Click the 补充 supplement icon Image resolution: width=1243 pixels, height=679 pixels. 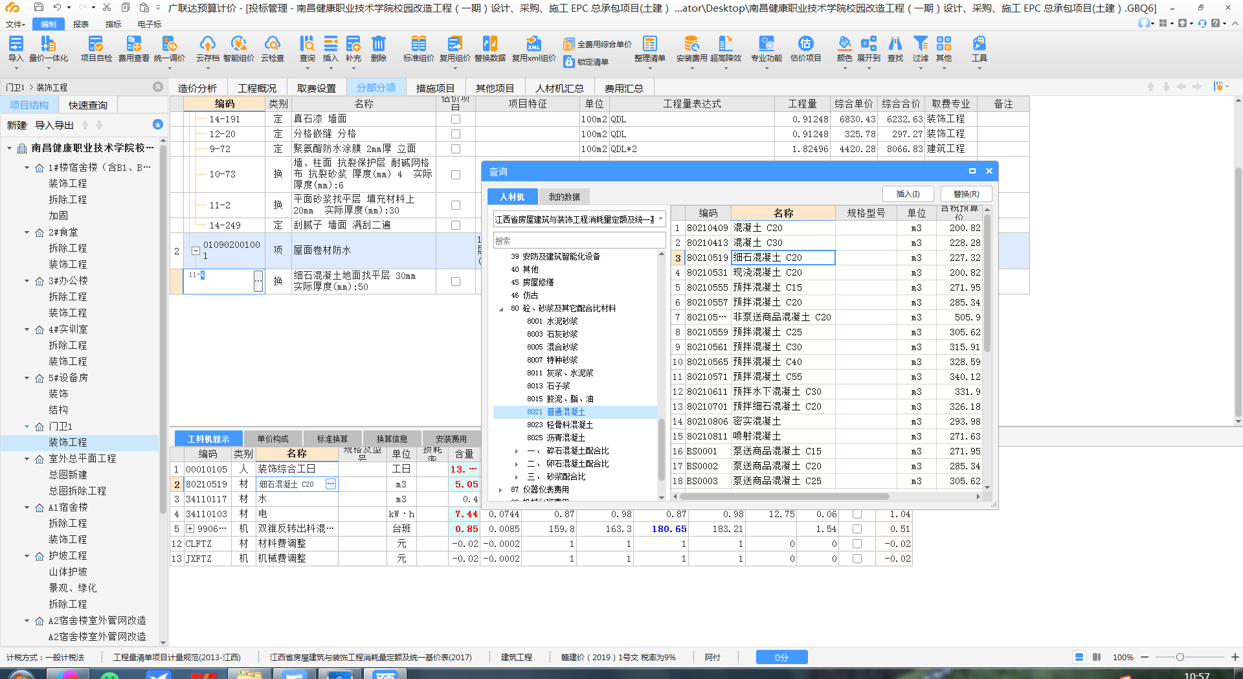(353, 49)
